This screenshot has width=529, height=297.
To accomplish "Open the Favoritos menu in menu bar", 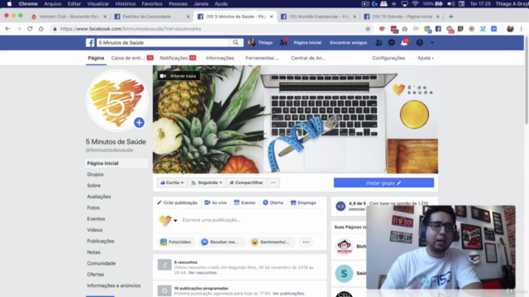I will [152, 3].
